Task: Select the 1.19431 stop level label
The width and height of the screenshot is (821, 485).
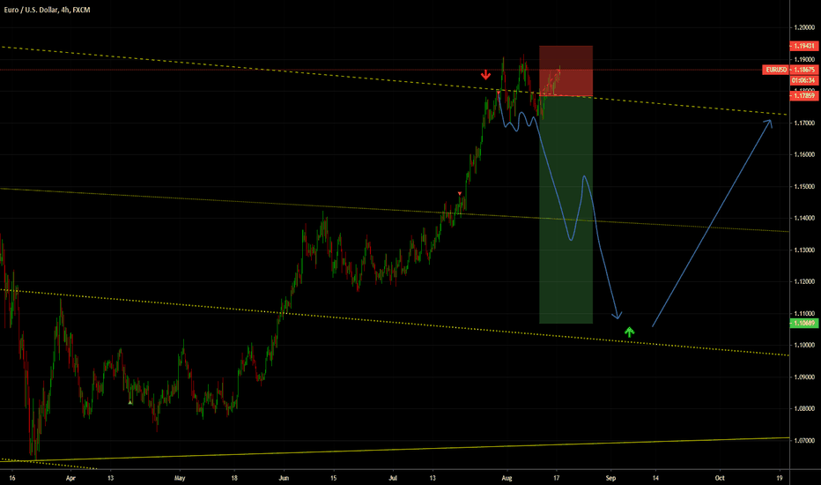Action: click(803, 46)
